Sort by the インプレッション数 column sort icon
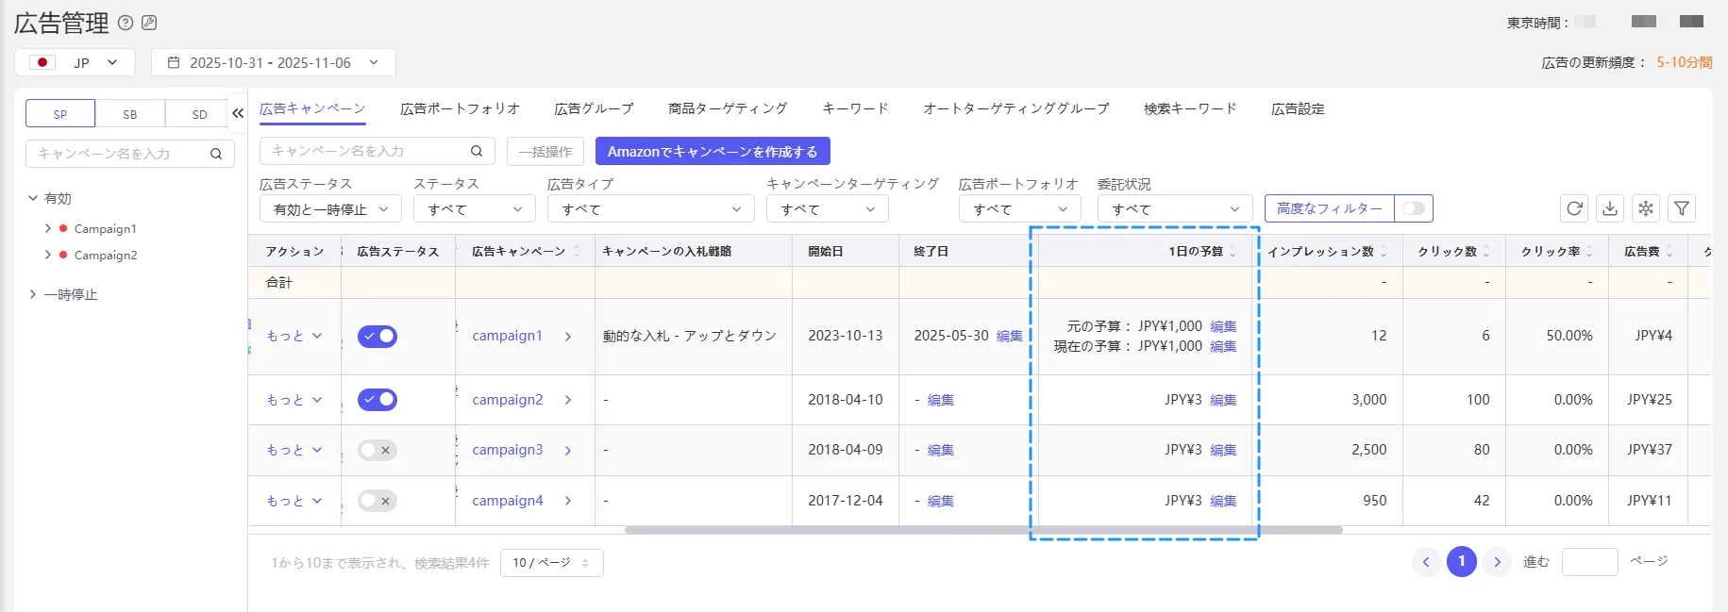 click(1384, 252)
